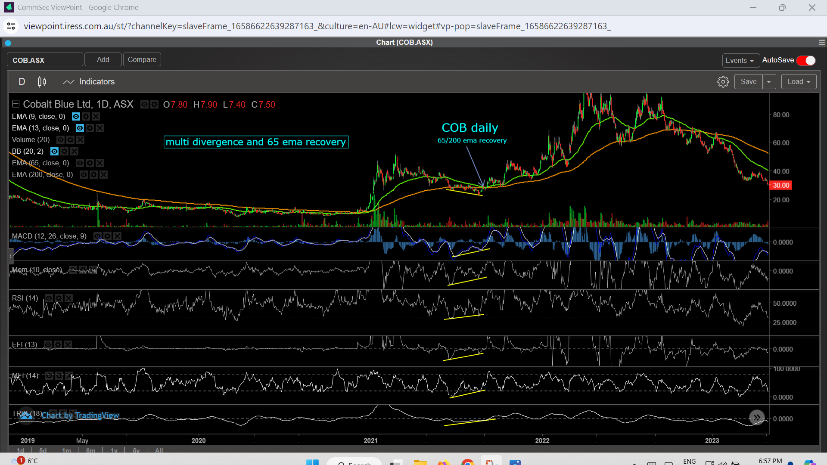Open Snipping Tool from taskbar
Screen dimensions: 827x465
point(491,462)
